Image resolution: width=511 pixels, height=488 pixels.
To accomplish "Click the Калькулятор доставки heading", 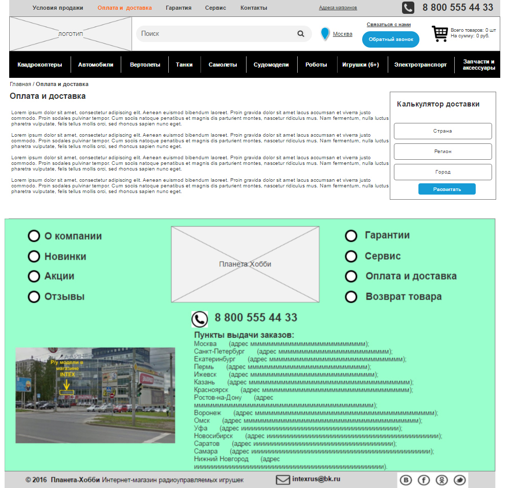I will tap(438, 104).
